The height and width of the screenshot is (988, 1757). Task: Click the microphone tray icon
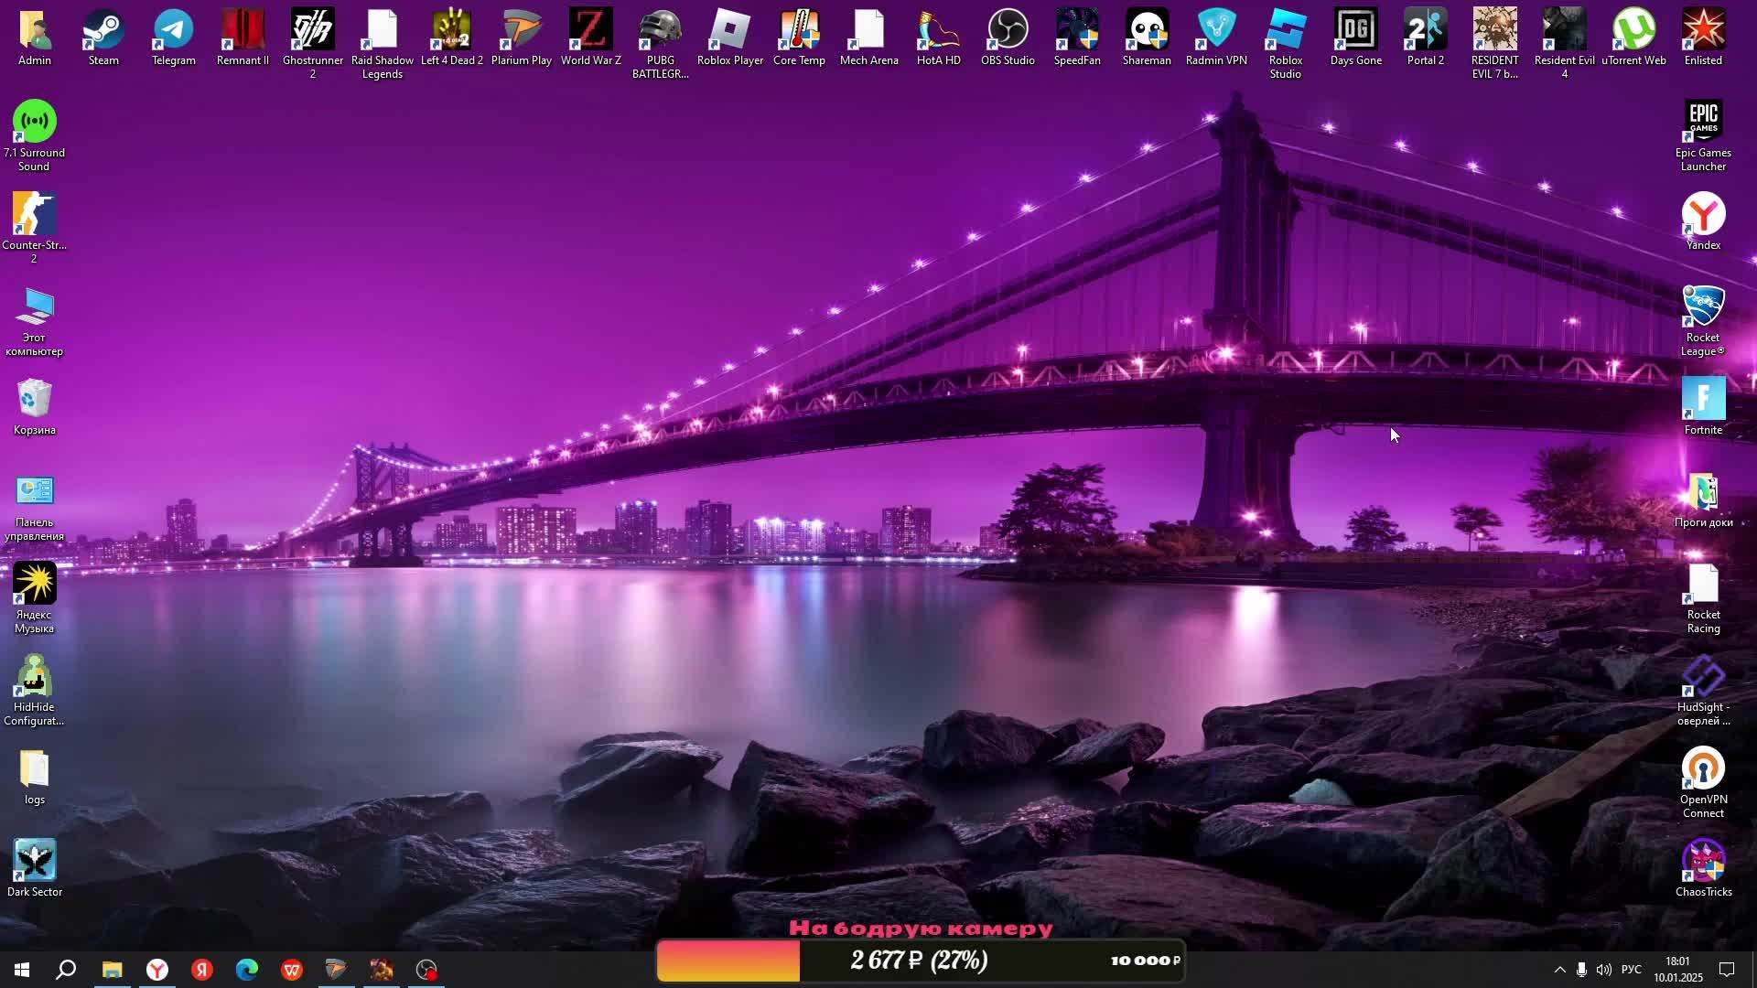(x=1581, y=970)
